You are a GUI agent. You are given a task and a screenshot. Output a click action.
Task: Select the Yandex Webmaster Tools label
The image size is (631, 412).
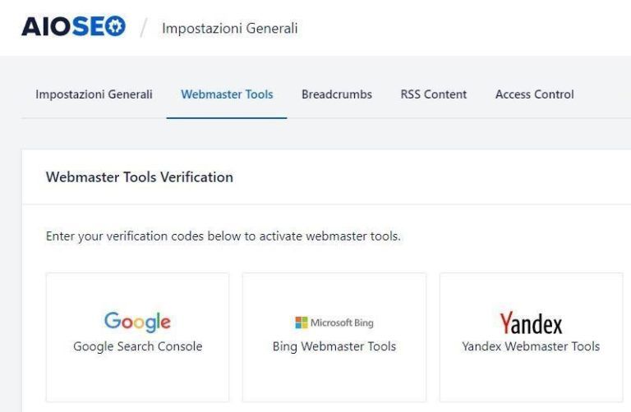(531, 346)
